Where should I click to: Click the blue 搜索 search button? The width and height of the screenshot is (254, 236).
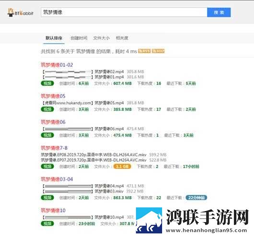pyautogui.click(x=219, y=12)
